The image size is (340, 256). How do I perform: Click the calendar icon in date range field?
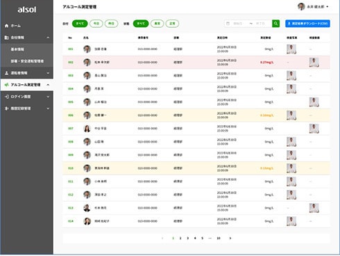(228, 24)
